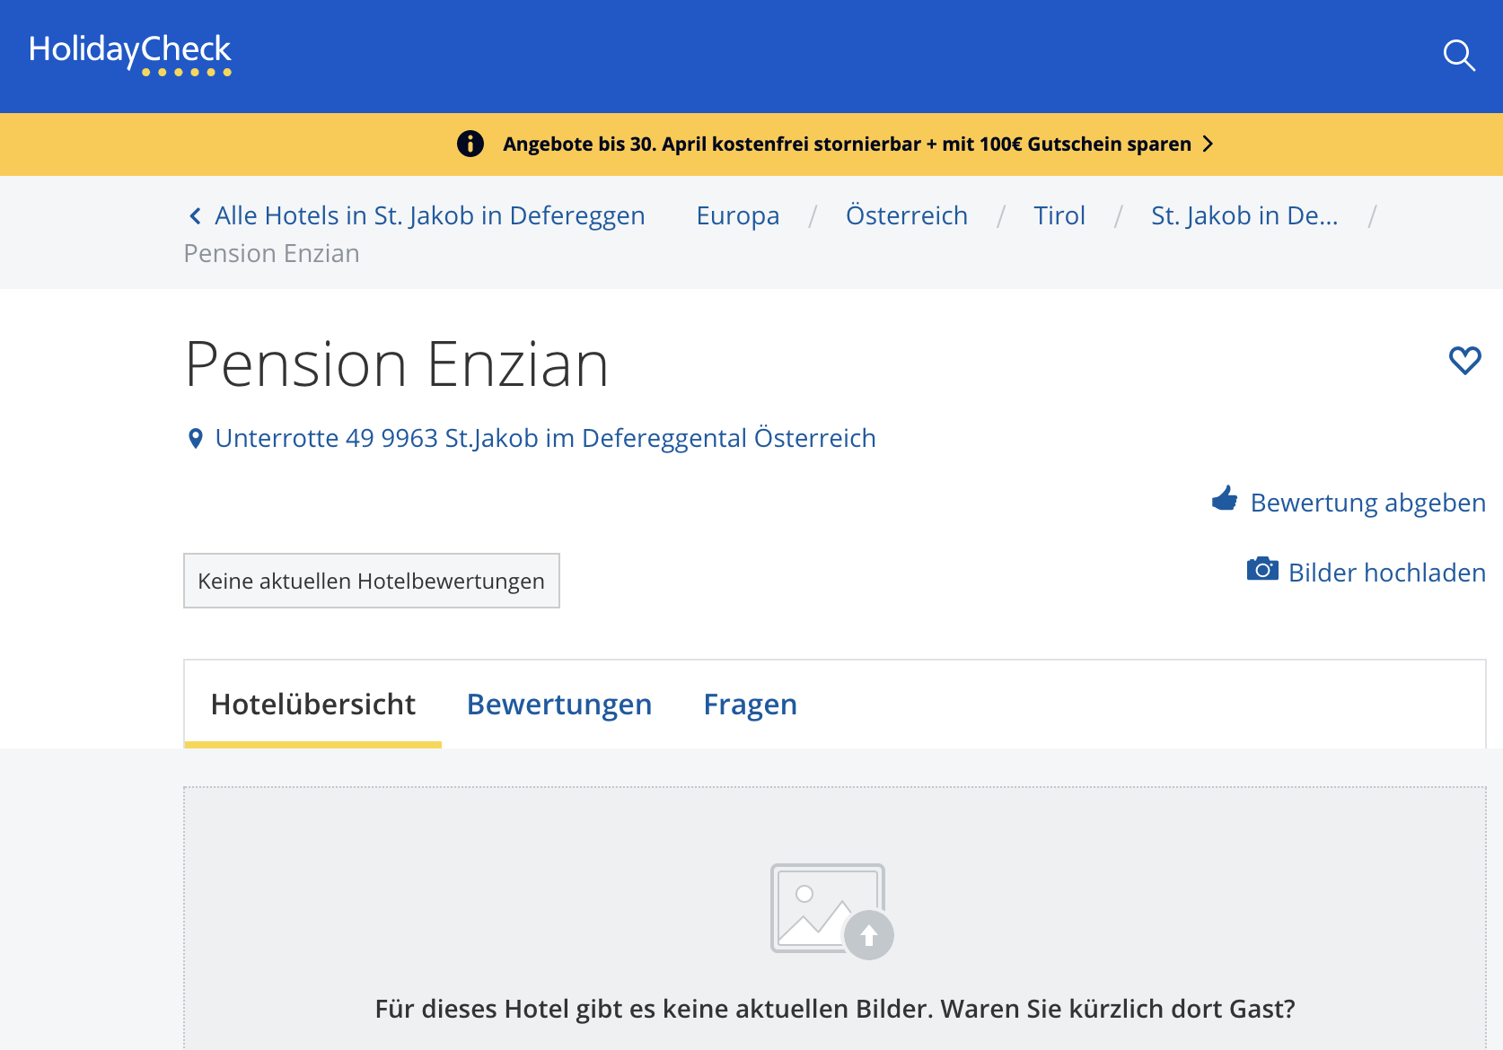Viewport: 1503px width, 1050px height.
Task: Click the camera icon
Action: (x=1262, y=569)
